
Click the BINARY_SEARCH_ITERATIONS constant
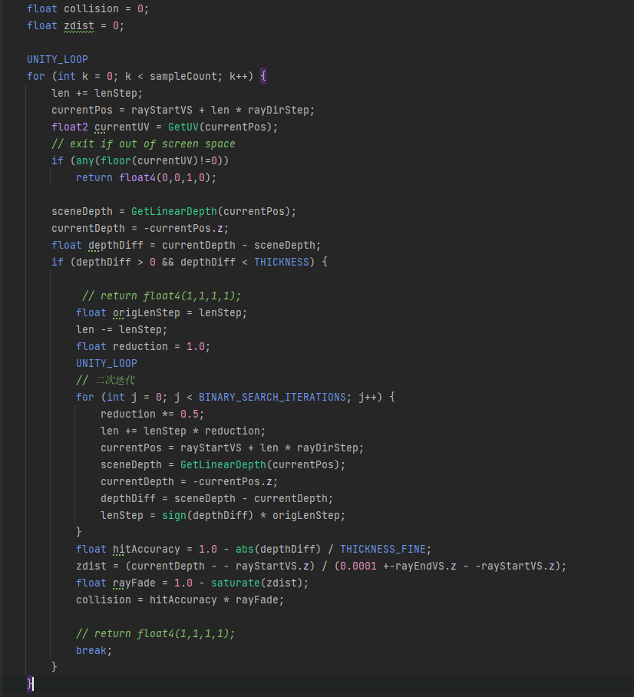272,397
